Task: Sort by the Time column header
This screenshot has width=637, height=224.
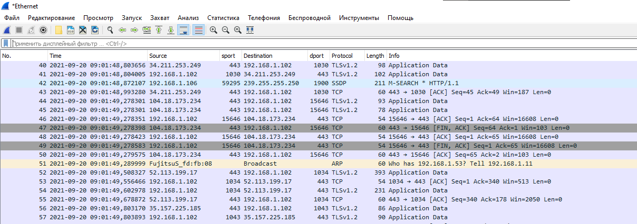Action: (x=97, y=56)
